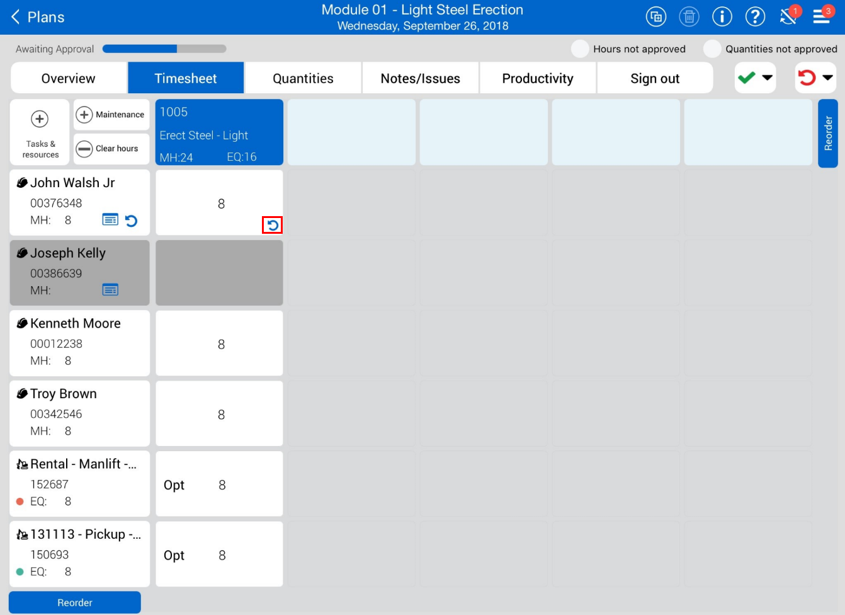Select the Timesheet tab

tap(186, 78)
